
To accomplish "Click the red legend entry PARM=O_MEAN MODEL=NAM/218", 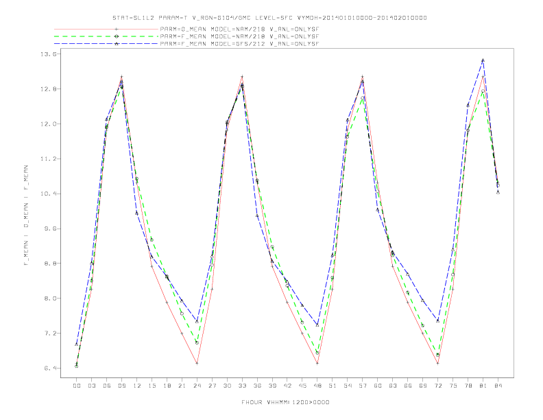I will 239,29.
